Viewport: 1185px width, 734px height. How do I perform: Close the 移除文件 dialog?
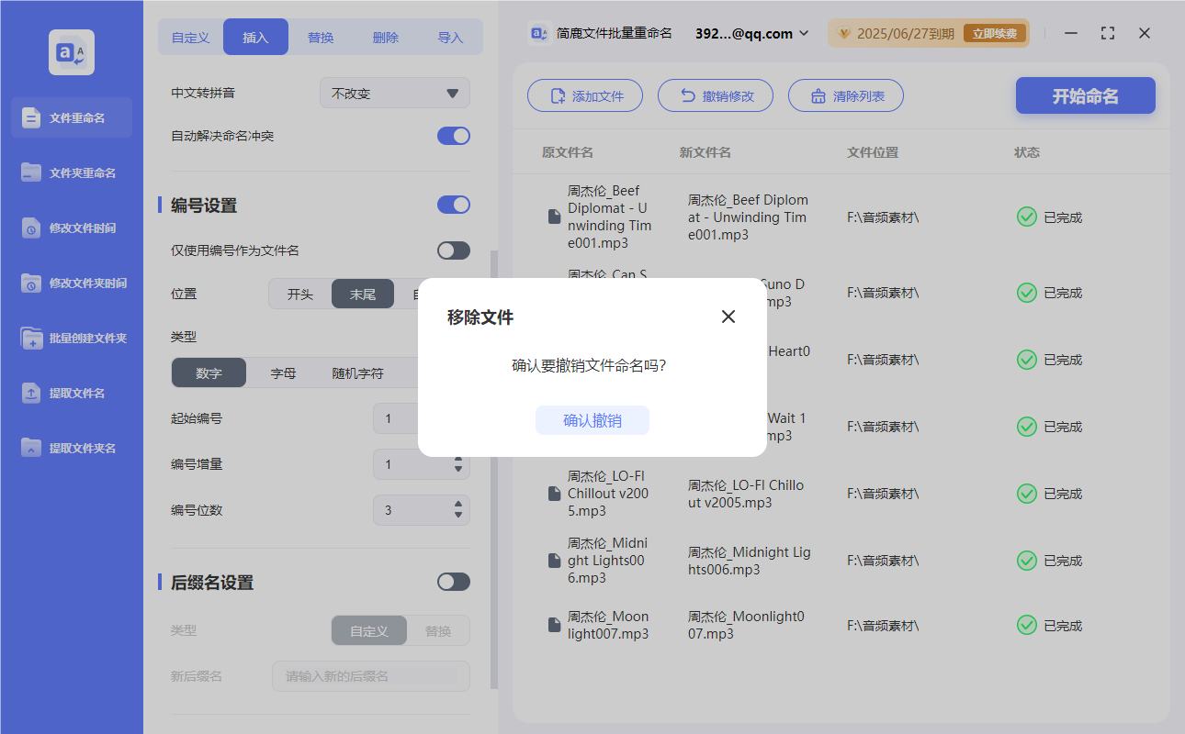click(x=728, y=316)
